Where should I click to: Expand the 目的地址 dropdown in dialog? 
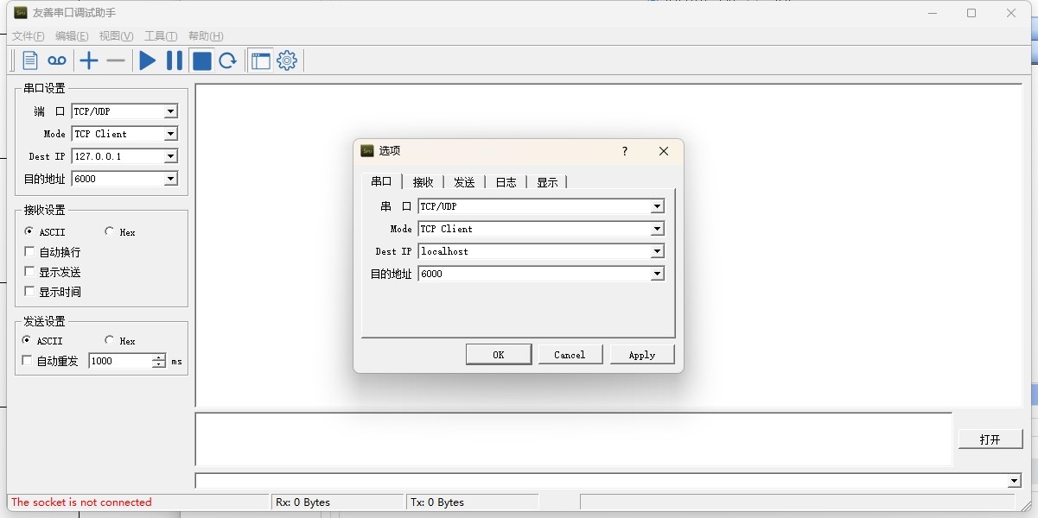coord(658,274)
